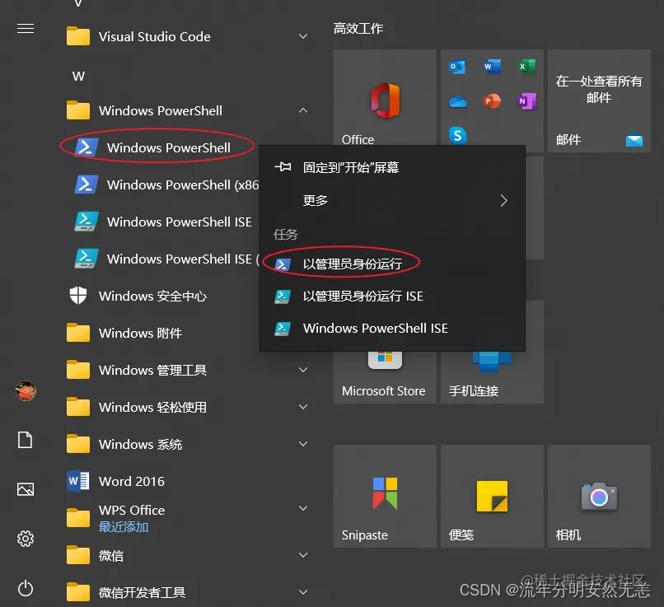Click the 高效工作 group title
Viewport: 664px width, 607px height.
click(x=358, y=28)
